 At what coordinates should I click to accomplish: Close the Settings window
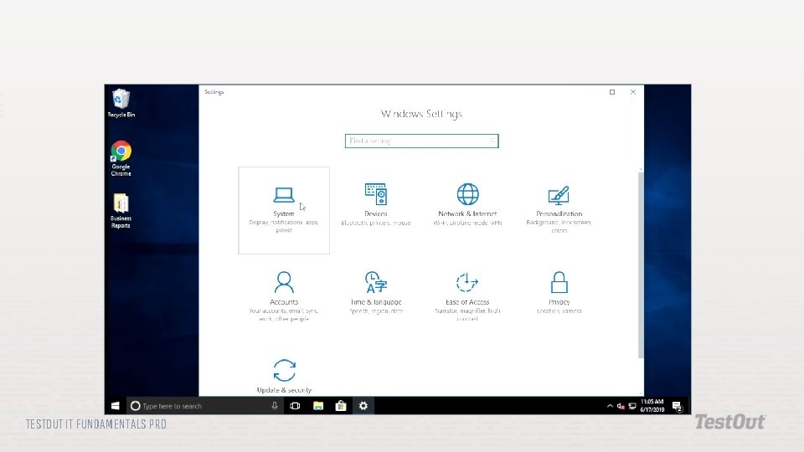click(x=633, y=92)
